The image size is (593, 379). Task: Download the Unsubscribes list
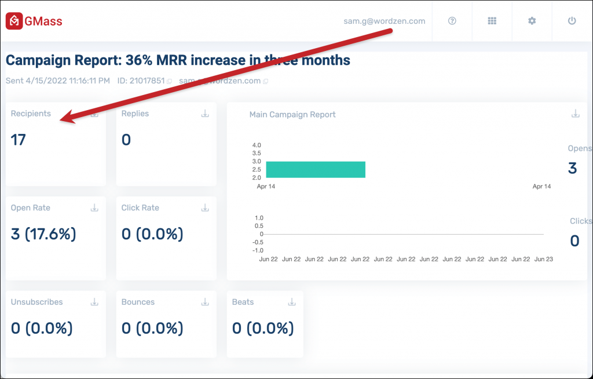coord(94,302)
